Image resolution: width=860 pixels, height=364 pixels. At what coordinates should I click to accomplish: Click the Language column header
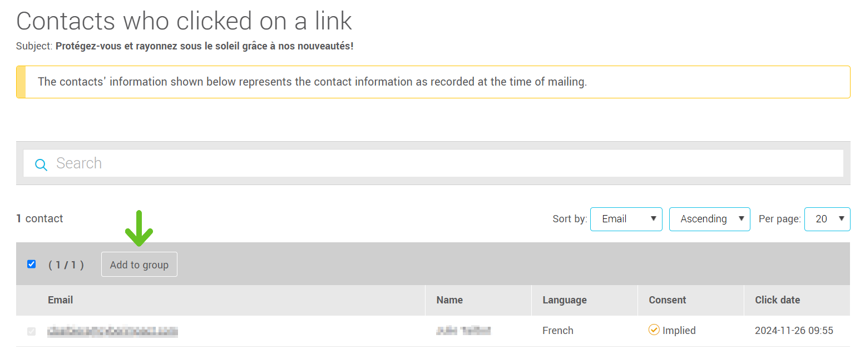[x=565, y=300]
